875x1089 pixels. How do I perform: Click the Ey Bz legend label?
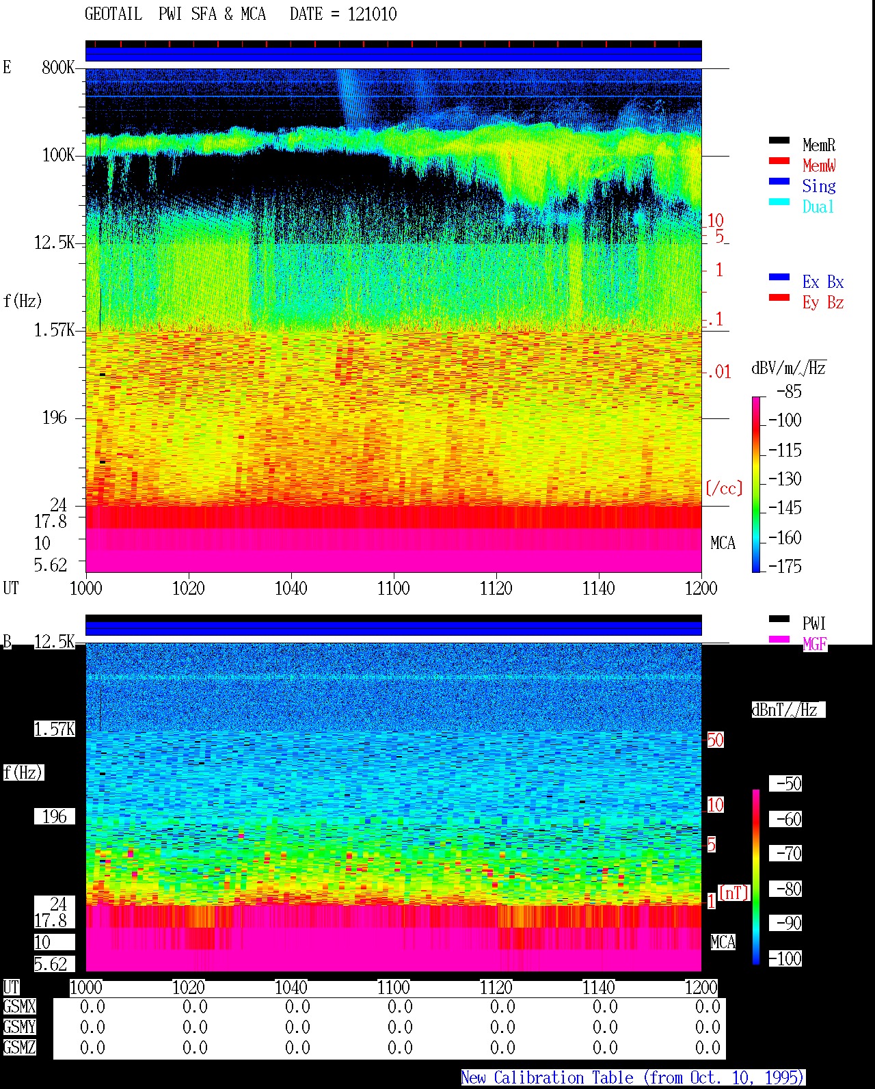coord(823,302)
